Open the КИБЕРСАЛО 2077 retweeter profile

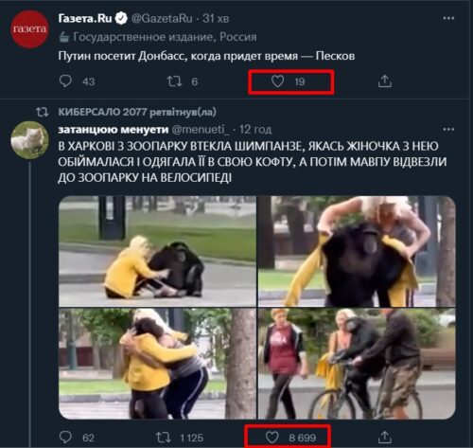click(102, 112)
